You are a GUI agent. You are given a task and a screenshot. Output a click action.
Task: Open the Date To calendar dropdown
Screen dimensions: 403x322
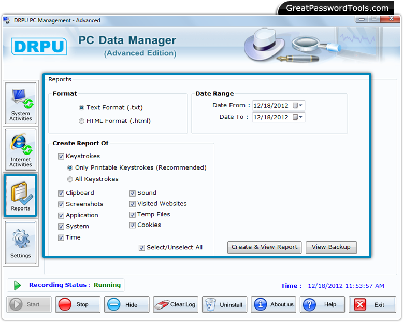click(x=298, y=117)
